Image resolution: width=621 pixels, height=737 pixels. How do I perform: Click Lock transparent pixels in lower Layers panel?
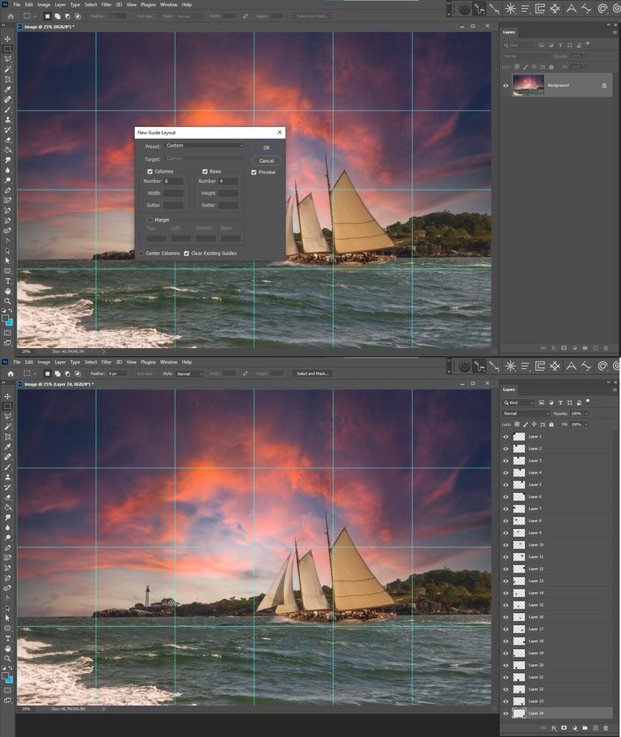pyautogui.click(x=517, y=424)
